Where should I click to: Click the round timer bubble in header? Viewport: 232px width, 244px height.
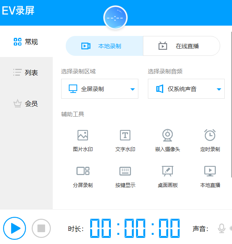pyautogui.click(x=115, y=18)
